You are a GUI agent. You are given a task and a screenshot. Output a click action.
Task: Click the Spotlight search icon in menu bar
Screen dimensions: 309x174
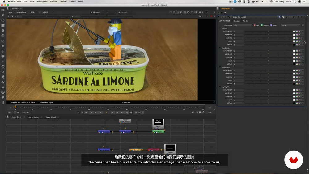point(294,2)
